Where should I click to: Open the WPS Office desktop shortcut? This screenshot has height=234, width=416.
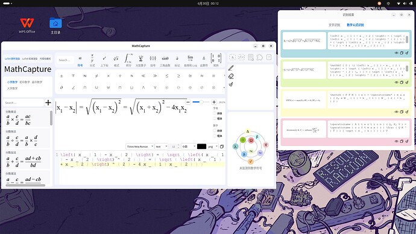[27, 25]
